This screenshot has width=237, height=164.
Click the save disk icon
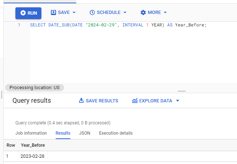pyautogui.click(x=53, y=12)
